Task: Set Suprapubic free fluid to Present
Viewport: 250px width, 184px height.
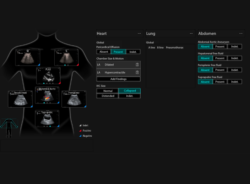Action: (220, 82)
